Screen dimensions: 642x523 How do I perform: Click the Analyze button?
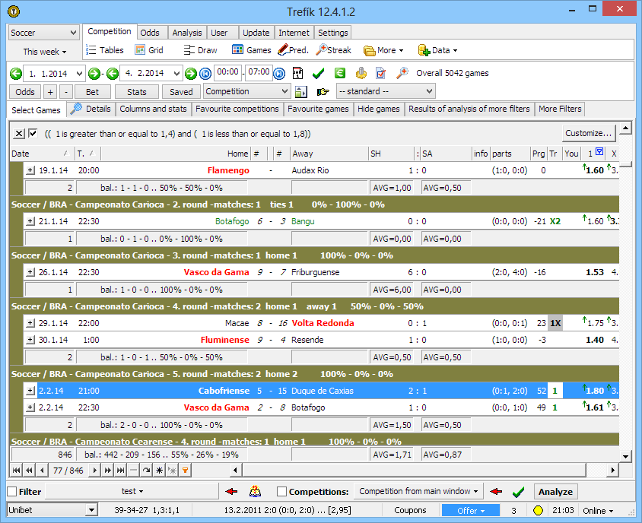[555, 492]
